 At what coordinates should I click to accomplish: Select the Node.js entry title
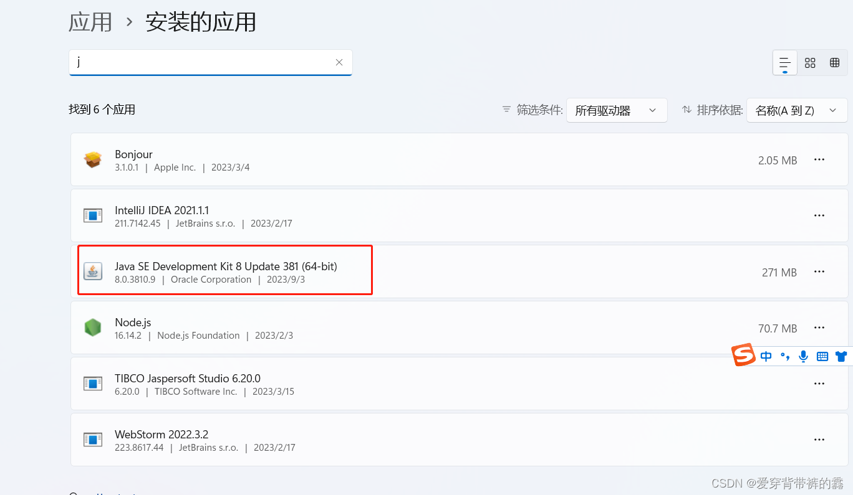(x=133, y=323)
